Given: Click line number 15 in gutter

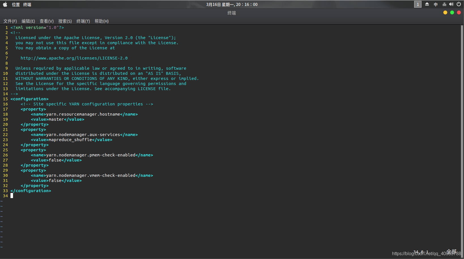Looking at the screenshot, I should point(5,99).
